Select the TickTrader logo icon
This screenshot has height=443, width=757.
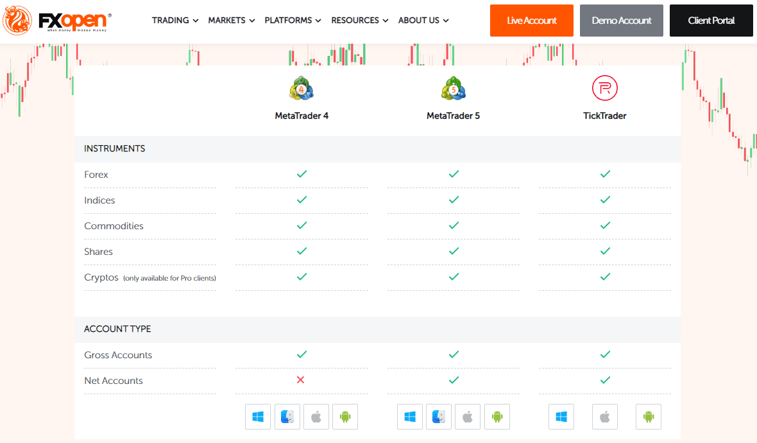[604, 89]
